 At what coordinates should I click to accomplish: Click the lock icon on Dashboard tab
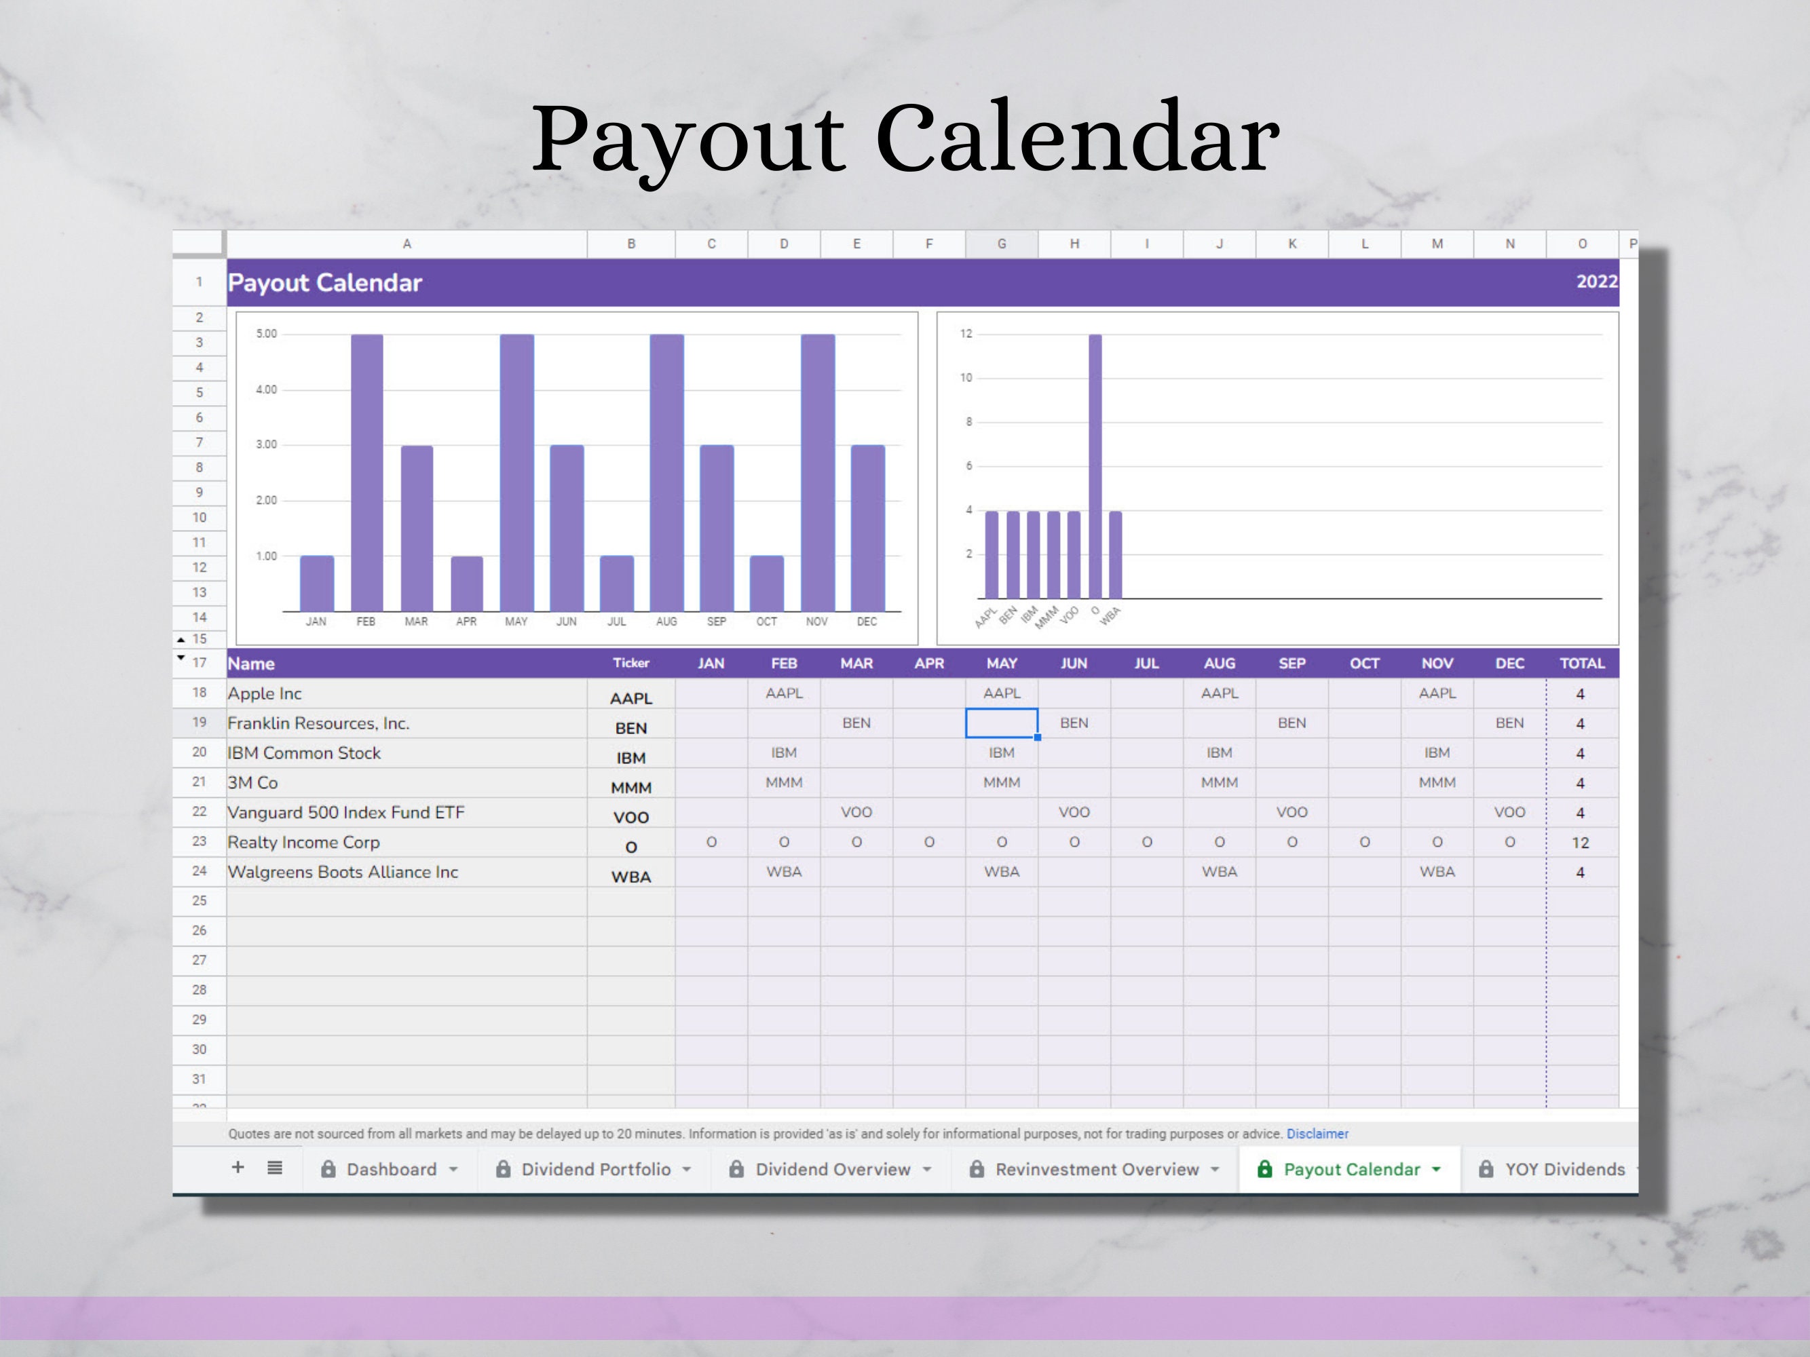(x=330, y=1169)
